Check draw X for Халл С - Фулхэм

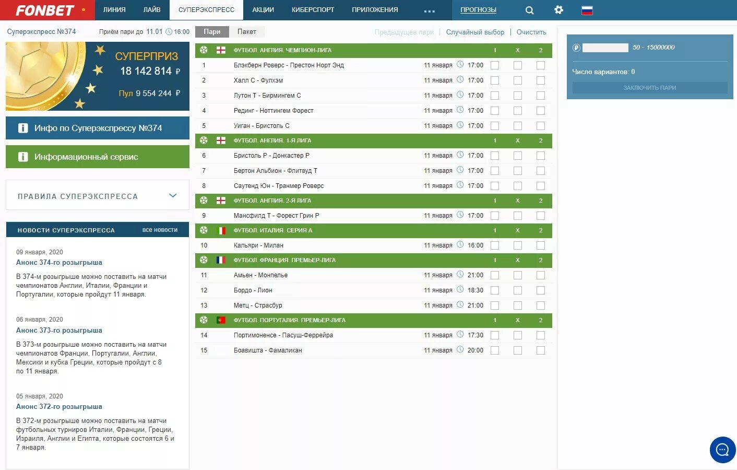click(518, 80)
